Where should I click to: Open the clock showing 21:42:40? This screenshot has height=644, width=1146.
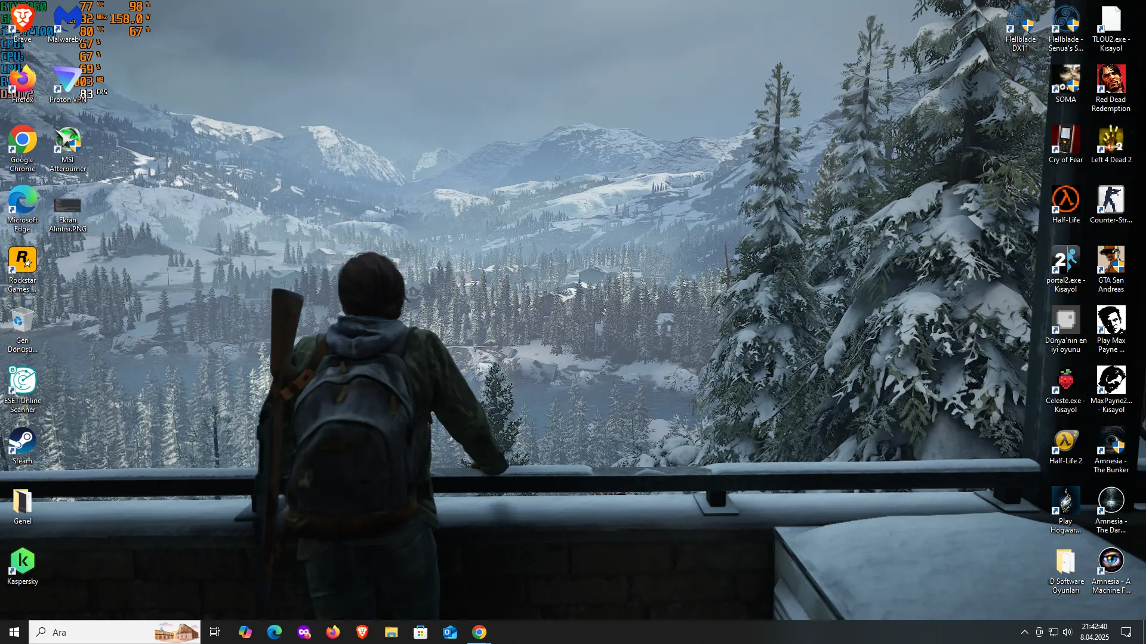click(x=1094, y=632)
